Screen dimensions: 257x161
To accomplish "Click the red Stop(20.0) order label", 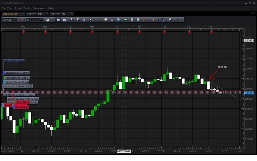I will [22, 102].
